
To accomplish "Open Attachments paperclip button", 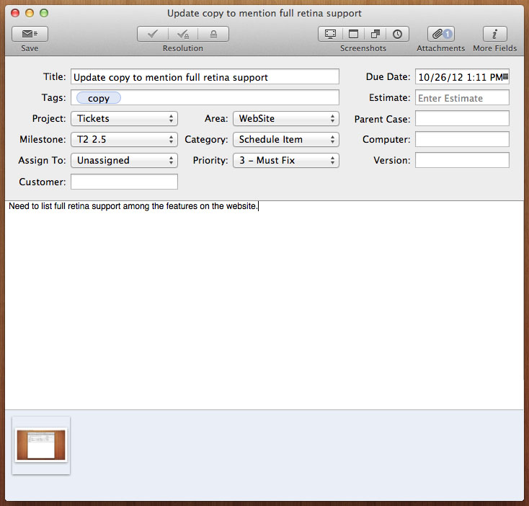I will tap(440, 34).
